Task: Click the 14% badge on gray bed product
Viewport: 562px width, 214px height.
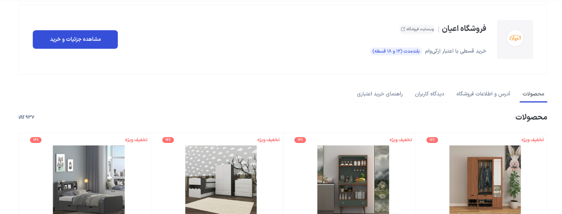Action: (x=36, y=140)
